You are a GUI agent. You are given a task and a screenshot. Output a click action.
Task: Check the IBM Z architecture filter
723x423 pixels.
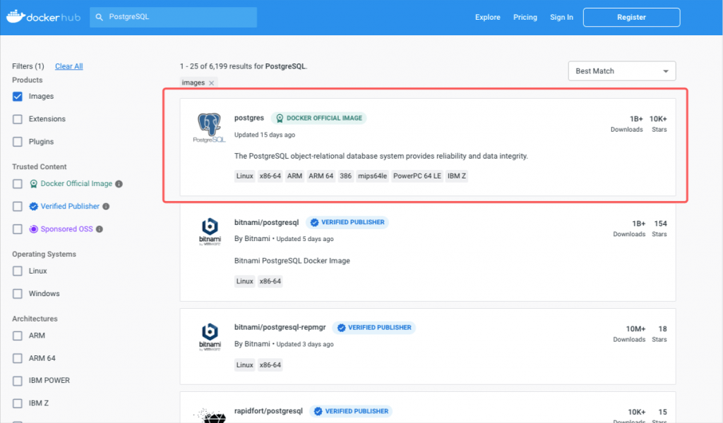pyautogui.click(x=18, y=404)
